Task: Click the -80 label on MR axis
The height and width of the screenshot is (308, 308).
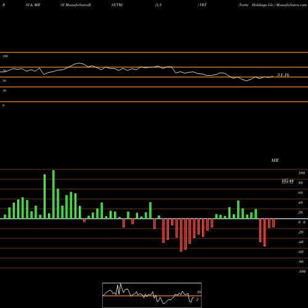Action: [301, 262]
